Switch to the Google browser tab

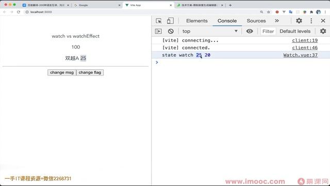tap(97, 5)
